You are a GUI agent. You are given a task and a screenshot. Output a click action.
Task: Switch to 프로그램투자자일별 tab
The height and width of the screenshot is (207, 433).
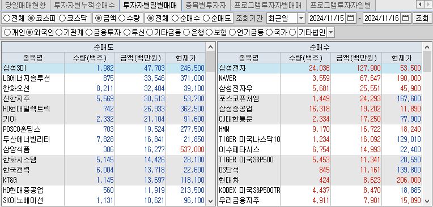pyautogui.click(x=341, y=5)
